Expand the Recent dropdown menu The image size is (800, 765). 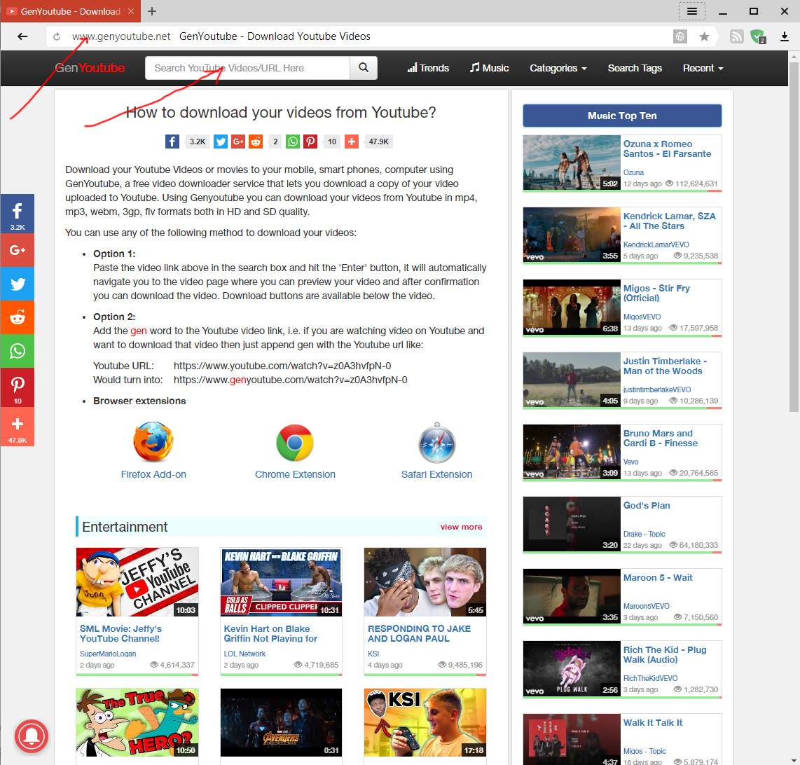pos(703,68)
